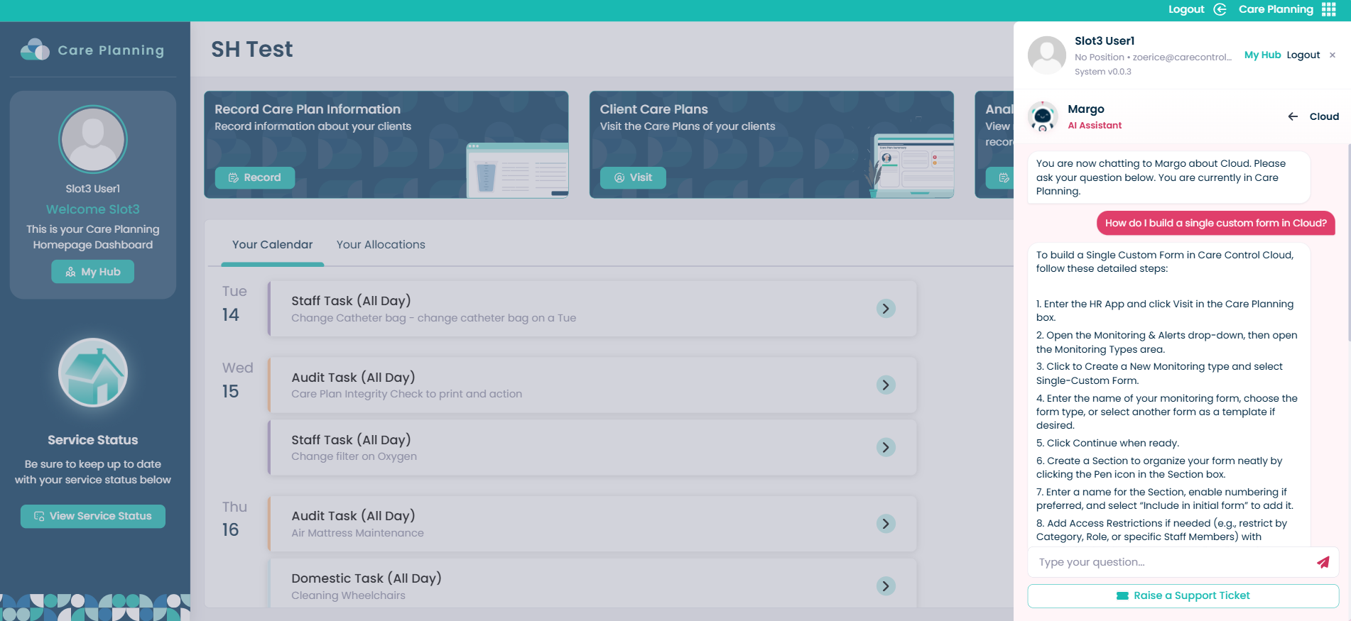Screen dimensions: 1351x621
Task: Click the send message paper plane icon
Action: click(x=1323, y=562)
